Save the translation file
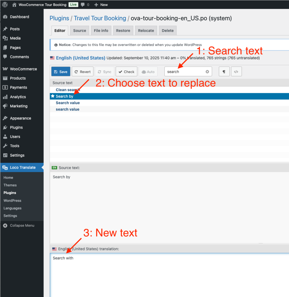289x297 pixels. tap(61, 72)
